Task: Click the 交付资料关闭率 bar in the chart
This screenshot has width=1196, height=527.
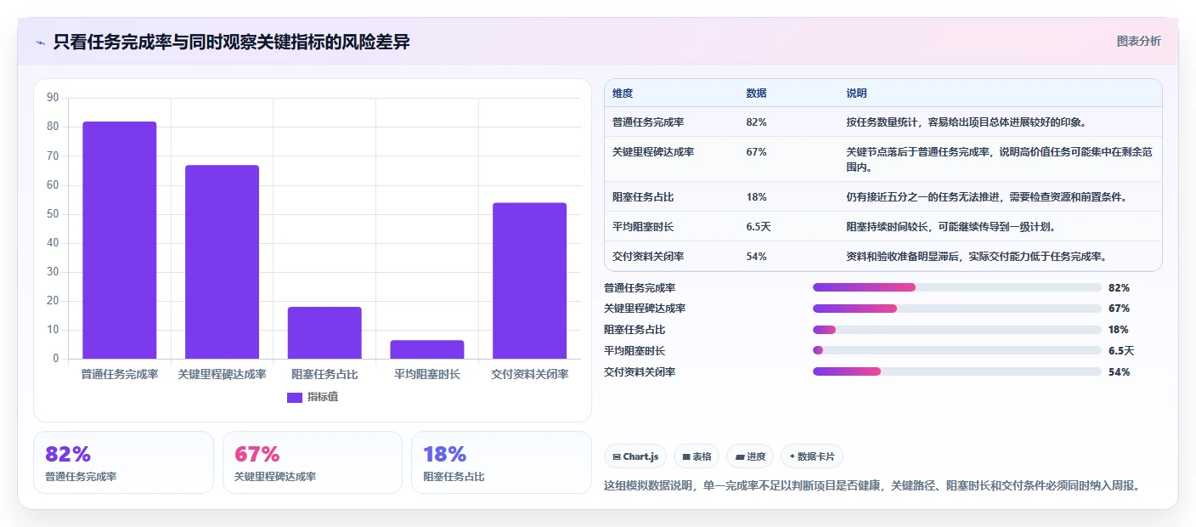Action: coord(530,280)
